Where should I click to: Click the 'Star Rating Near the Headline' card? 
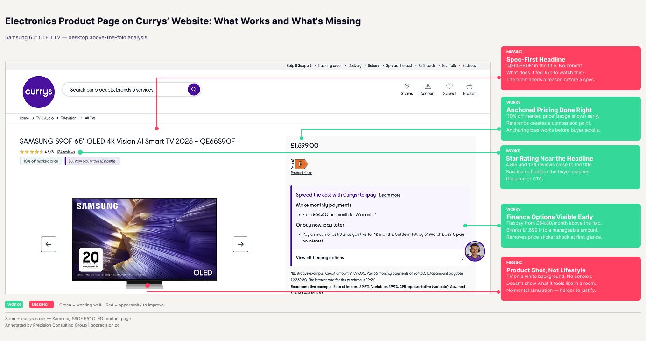pyautogui.click(x=570, y=167)
